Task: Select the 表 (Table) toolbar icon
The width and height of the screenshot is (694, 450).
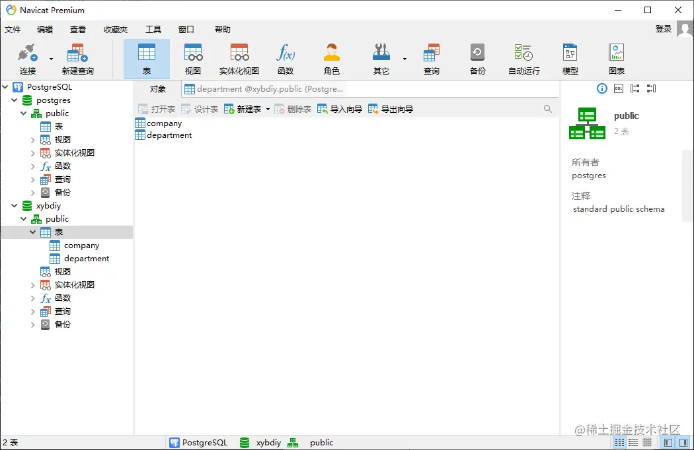Action: 147,59
